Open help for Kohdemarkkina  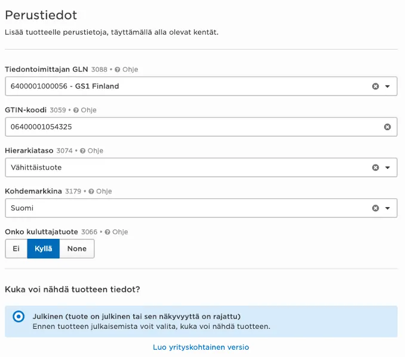pyautogui.click(x=100, y=192)
